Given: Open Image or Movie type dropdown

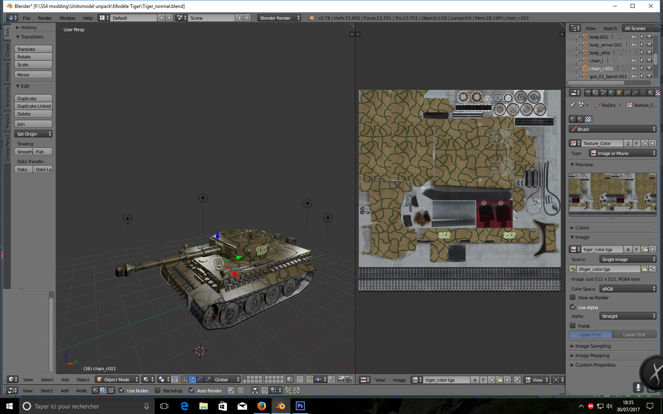Looking at the screenshot, I should coord(623,153).
